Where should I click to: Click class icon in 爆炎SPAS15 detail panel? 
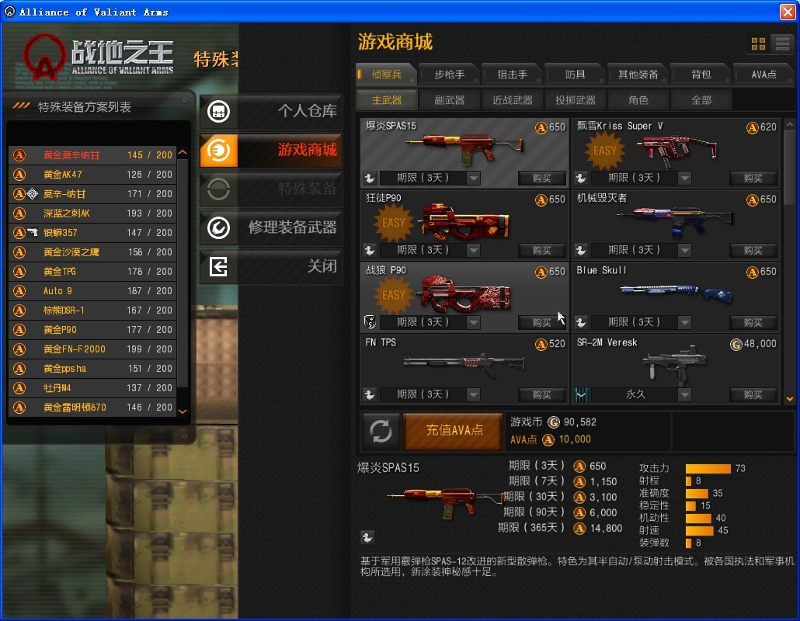pos(367,537)
